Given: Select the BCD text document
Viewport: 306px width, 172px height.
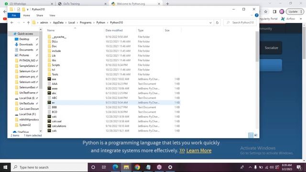Looking at the screenshot, I should pos(55,112).
